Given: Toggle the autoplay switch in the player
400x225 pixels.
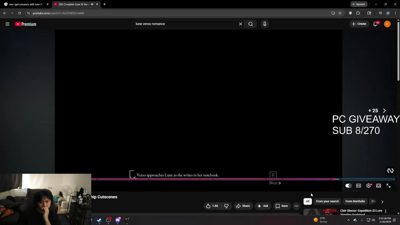Looking at the screenshot, I should click(x=348, y=186).
